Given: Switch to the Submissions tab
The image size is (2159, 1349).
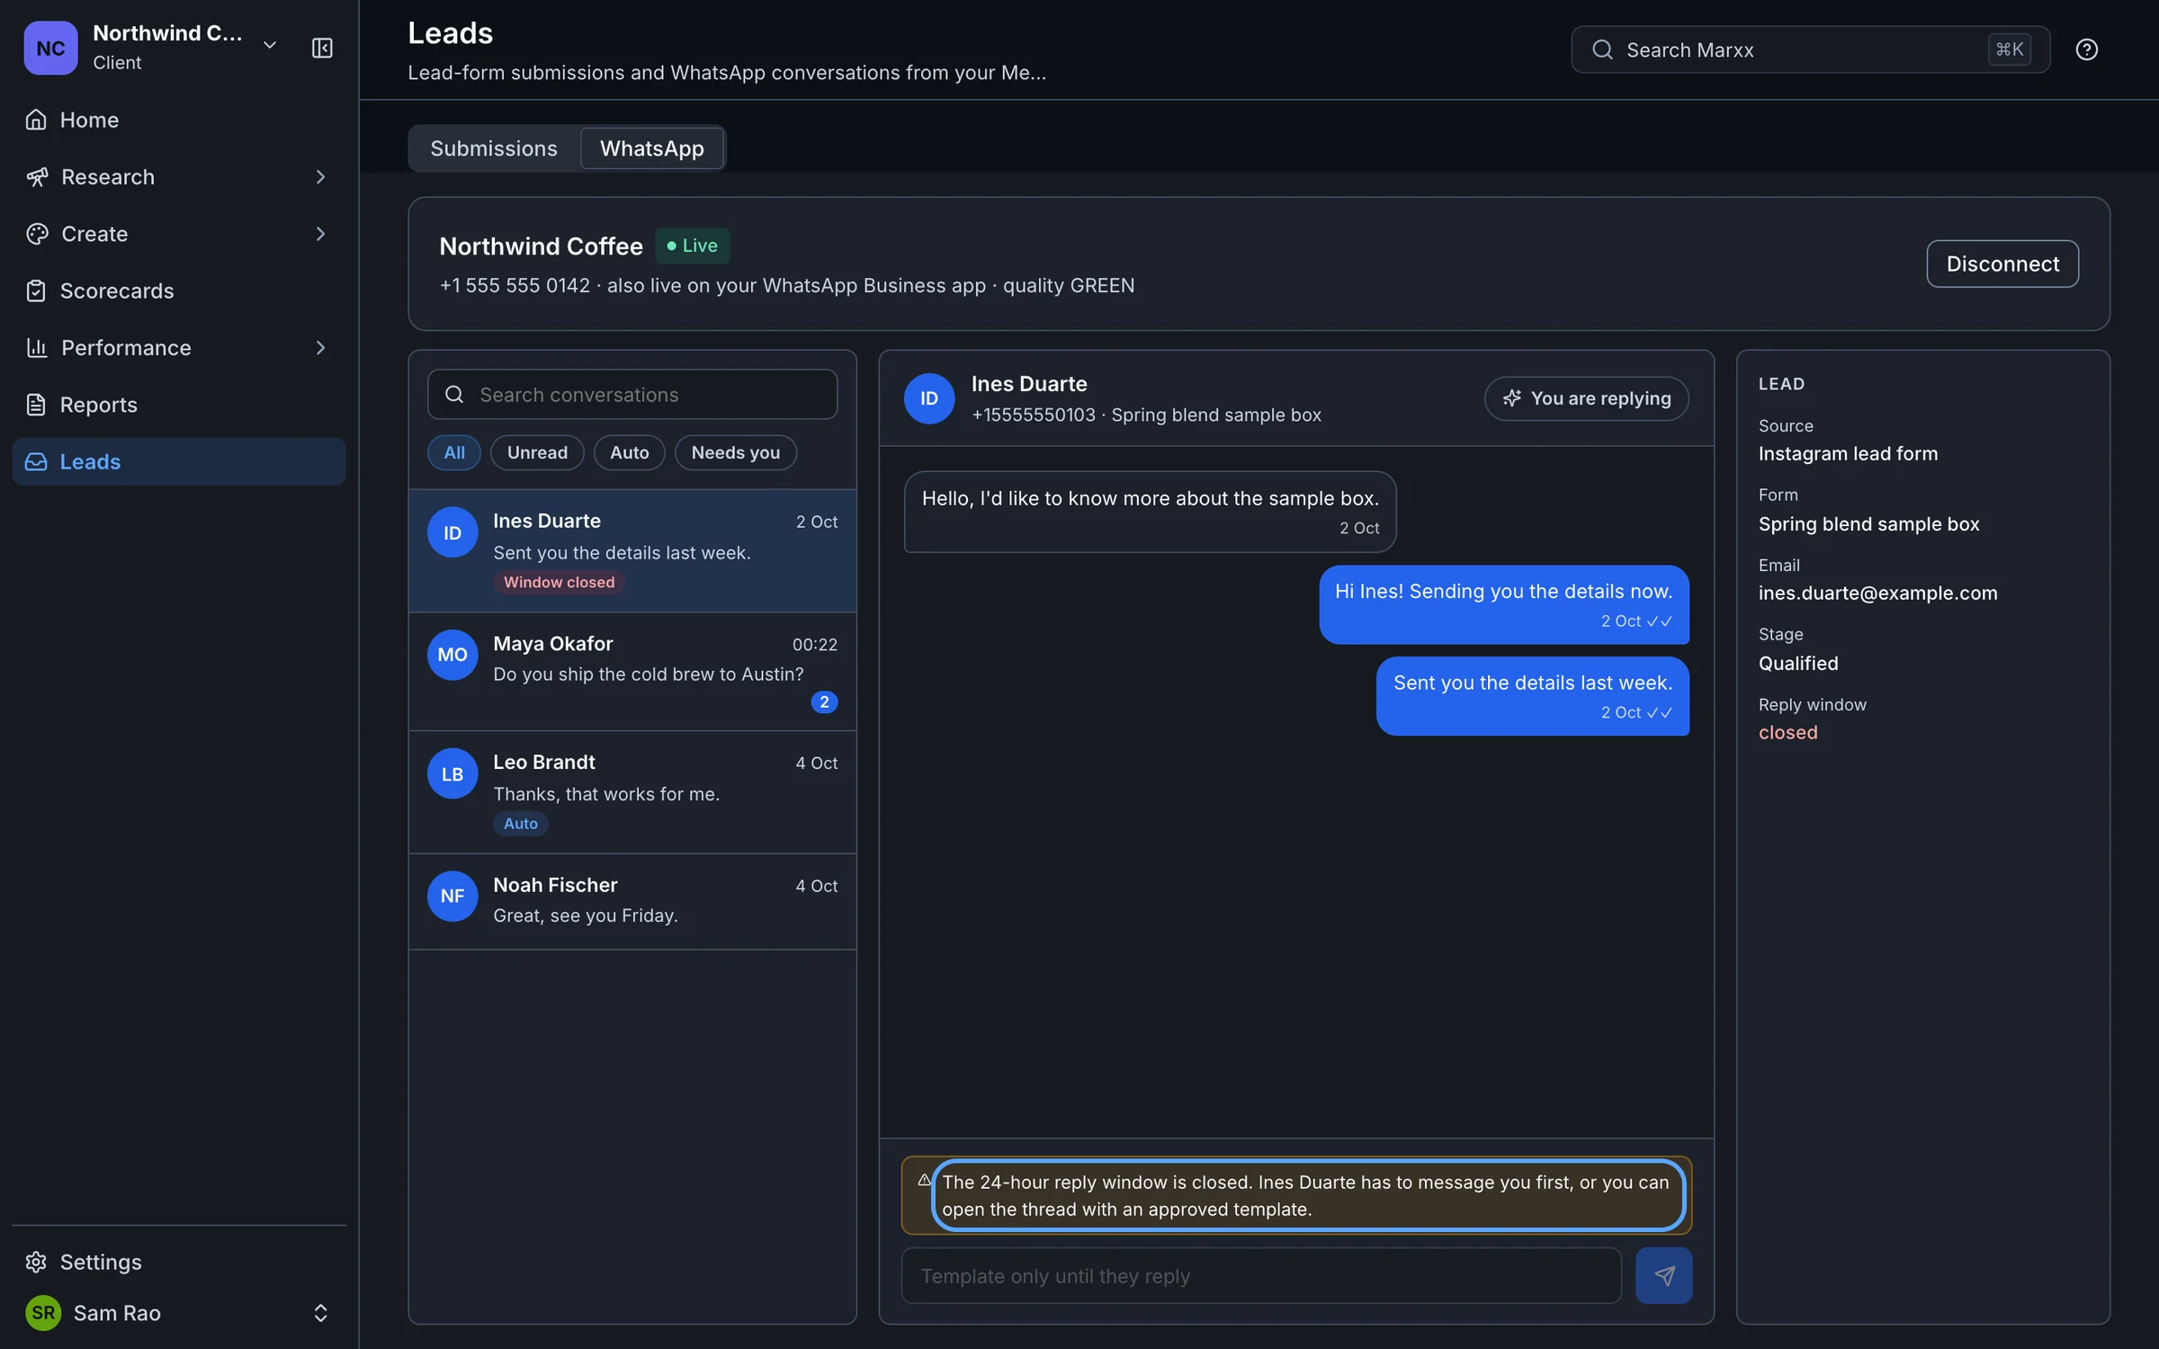Looking at the screenshot, I should (x=494, y=148).
